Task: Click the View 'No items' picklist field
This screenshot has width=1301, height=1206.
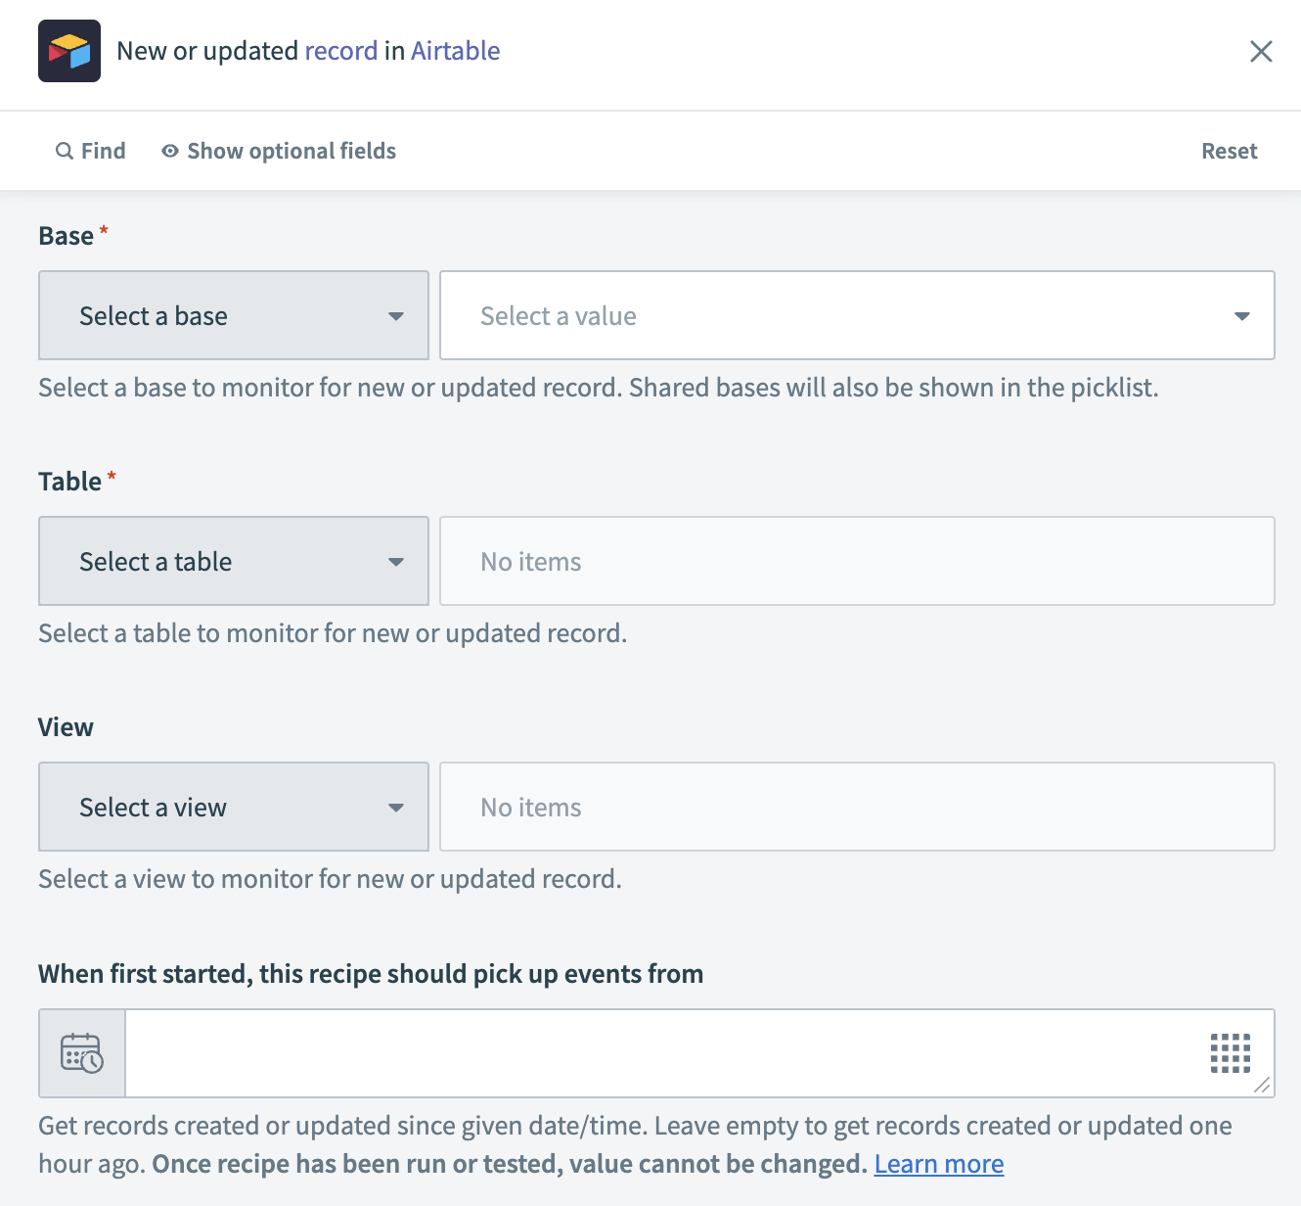Action: 857,807
